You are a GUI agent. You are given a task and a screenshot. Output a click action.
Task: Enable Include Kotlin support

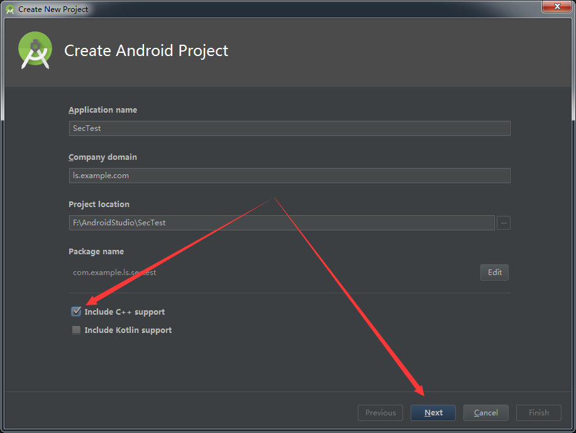pyautogui.click(x=76, y=329)
